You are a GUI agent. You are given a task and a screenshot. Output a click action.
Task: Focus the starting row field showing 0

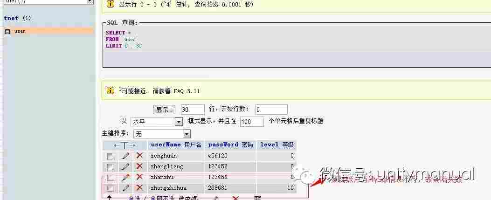[271, 110]
